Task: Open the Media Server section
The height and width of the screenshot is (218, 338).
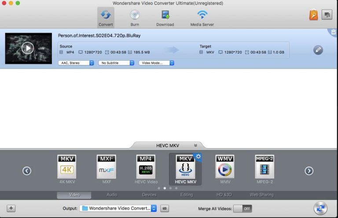Action: click(x=202, y=18)
